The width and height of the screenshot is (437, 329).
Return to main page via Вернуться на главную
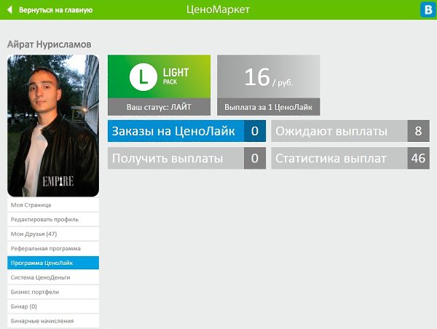pos(55,10)
